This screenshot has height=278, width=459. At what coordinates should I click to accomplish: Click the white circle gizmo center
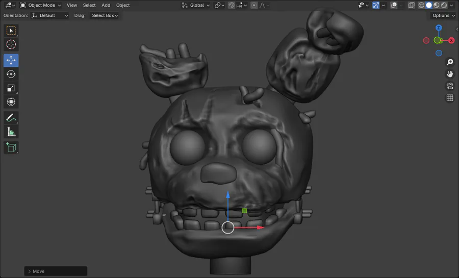(228, 228)
